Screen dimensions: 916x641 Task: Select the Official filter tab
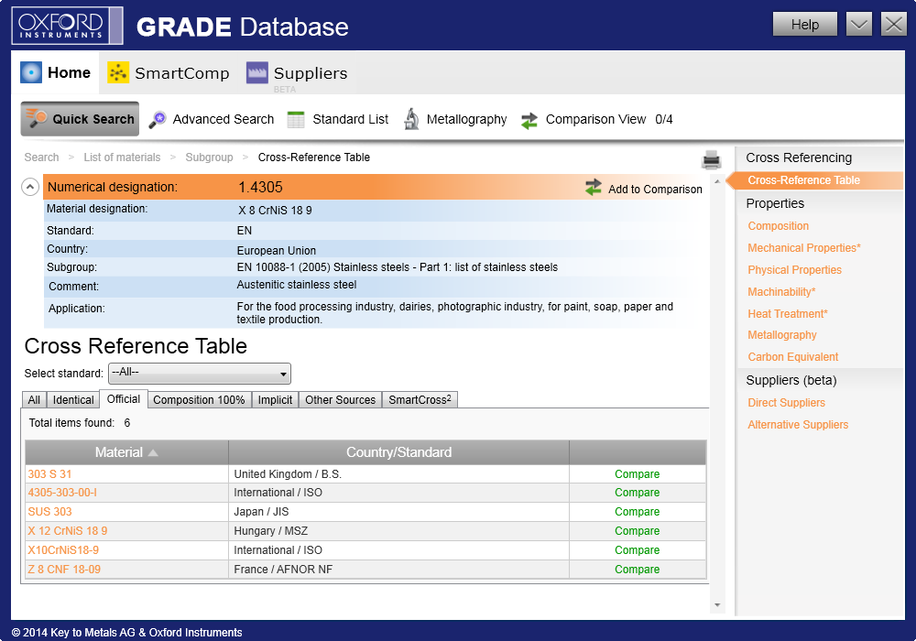click(x=124, y=398)
